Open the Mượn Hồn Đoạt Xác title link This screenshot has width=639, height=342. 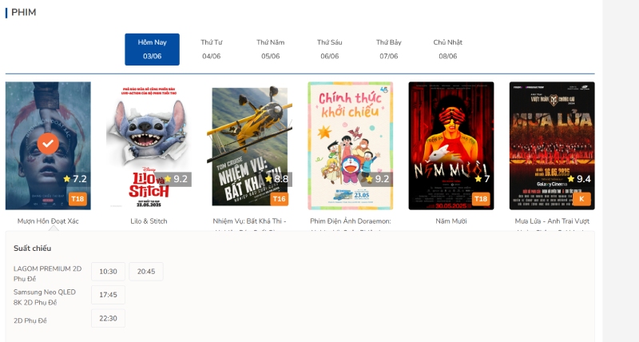point(48,221)
